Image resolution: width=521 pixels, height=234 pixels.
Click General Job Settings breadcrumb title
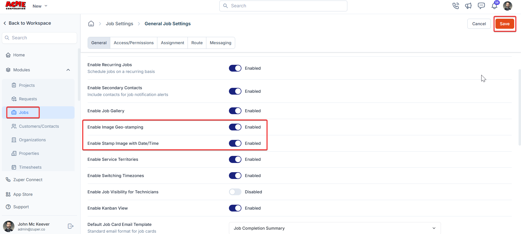[167, 24]
